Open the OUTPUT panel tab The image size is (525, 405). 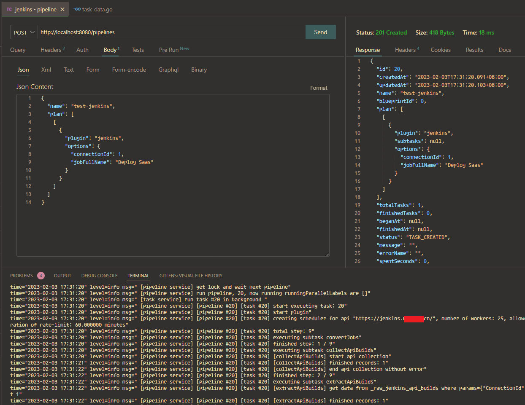point(62,276)
